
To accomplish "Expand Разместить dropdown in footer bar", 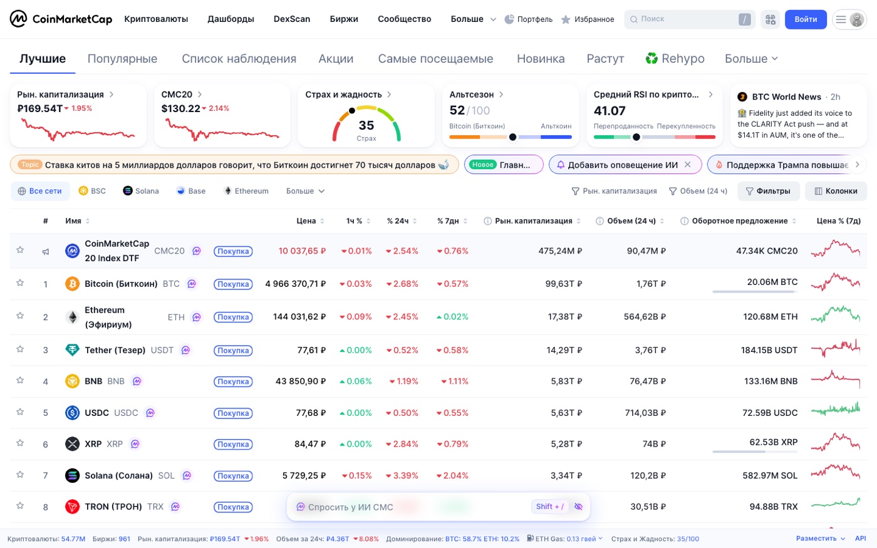I will (x=821, y=539).
